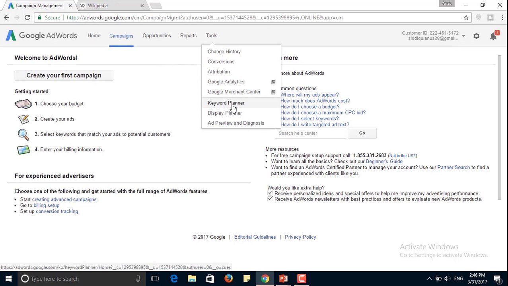Open Firefox from taskbar
The image size is (508, 286).
pyautogui.click(x=228, y=279)
